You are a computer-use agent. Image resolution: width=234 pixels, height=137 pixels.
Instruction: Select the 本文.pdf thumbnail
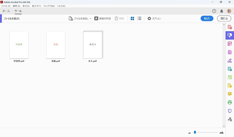coord(93,45)
